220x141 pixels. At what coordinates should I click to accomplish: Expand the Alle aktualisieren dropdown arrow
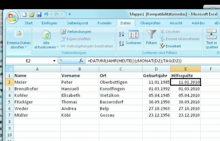point(58,47)
